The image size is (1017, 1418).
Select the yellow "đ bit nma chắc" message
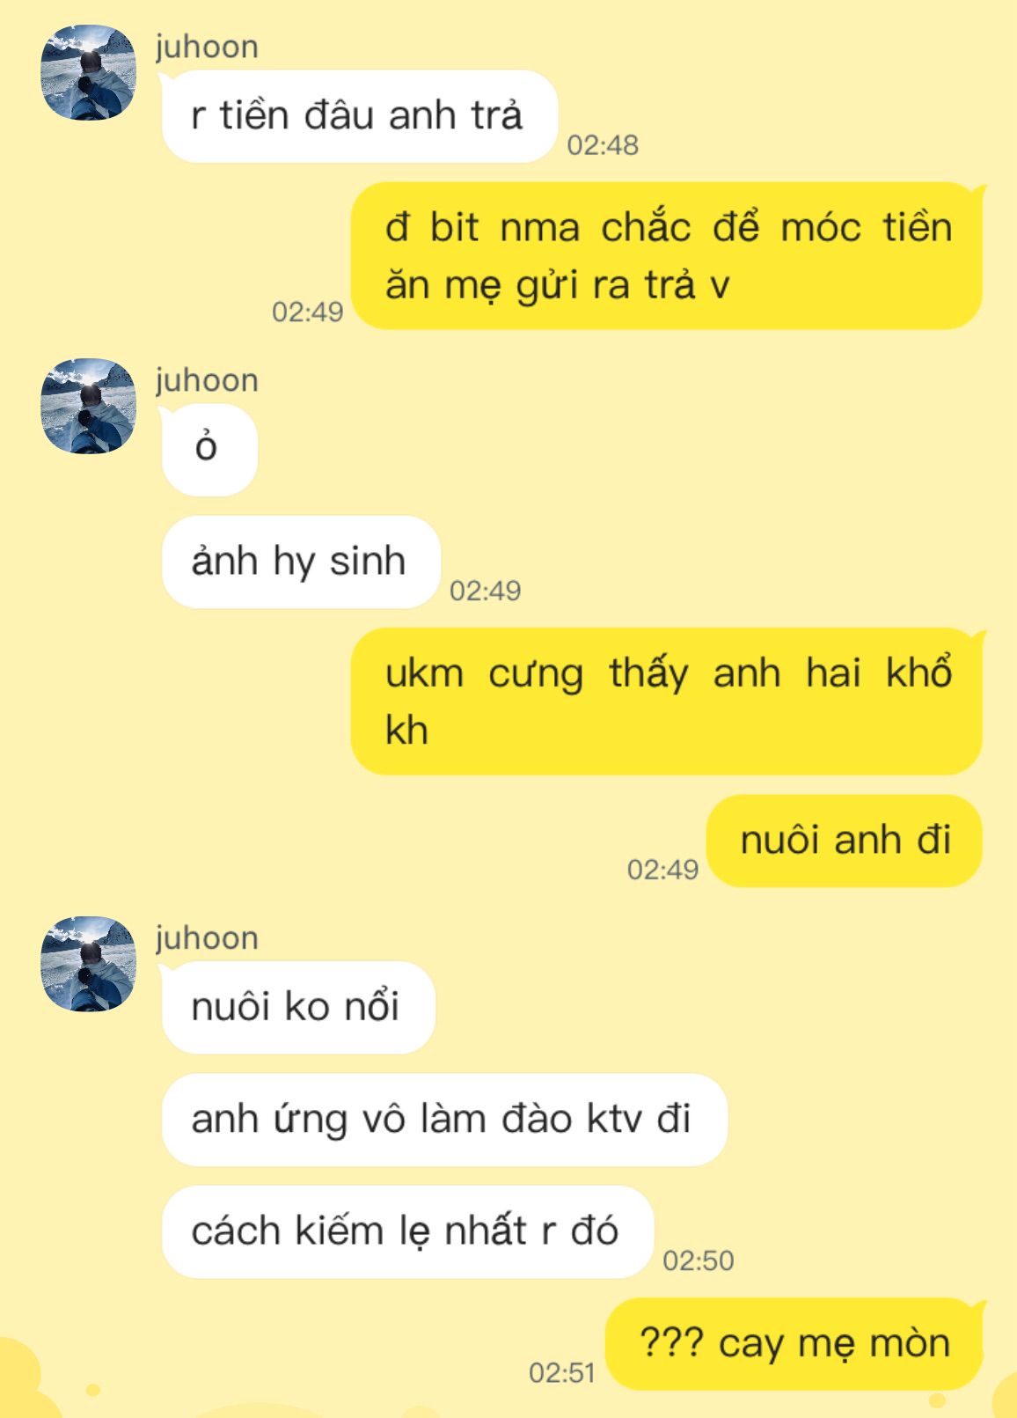pos(667,256)
